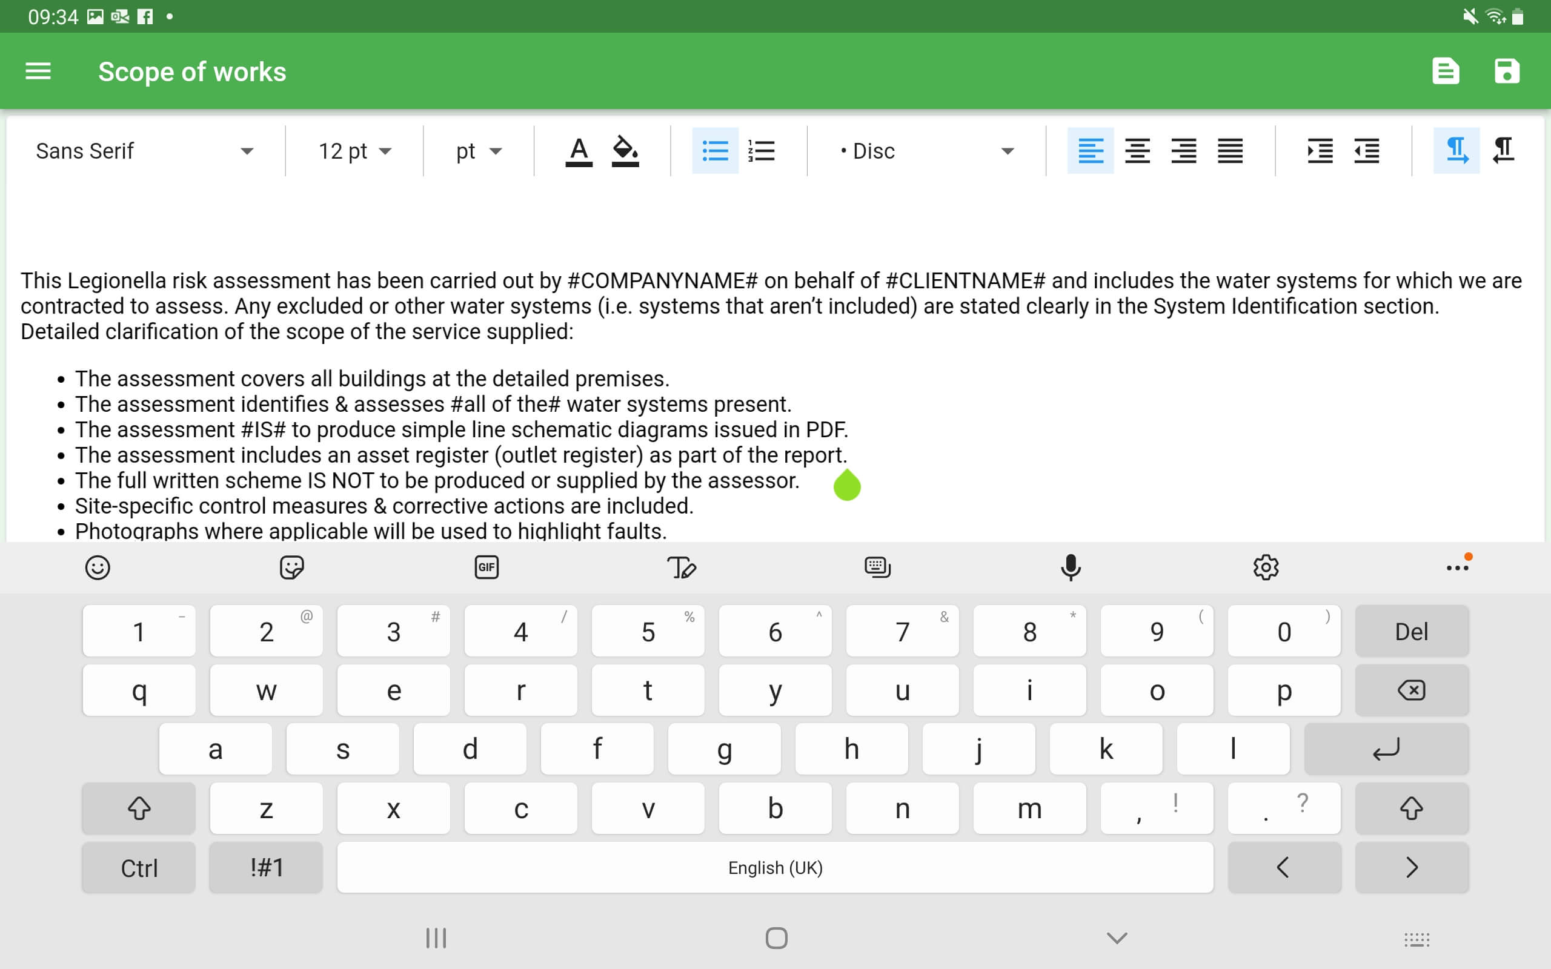Click the bullet list formatting icon
The image size is (1551, 969).
tap(715, 150)
